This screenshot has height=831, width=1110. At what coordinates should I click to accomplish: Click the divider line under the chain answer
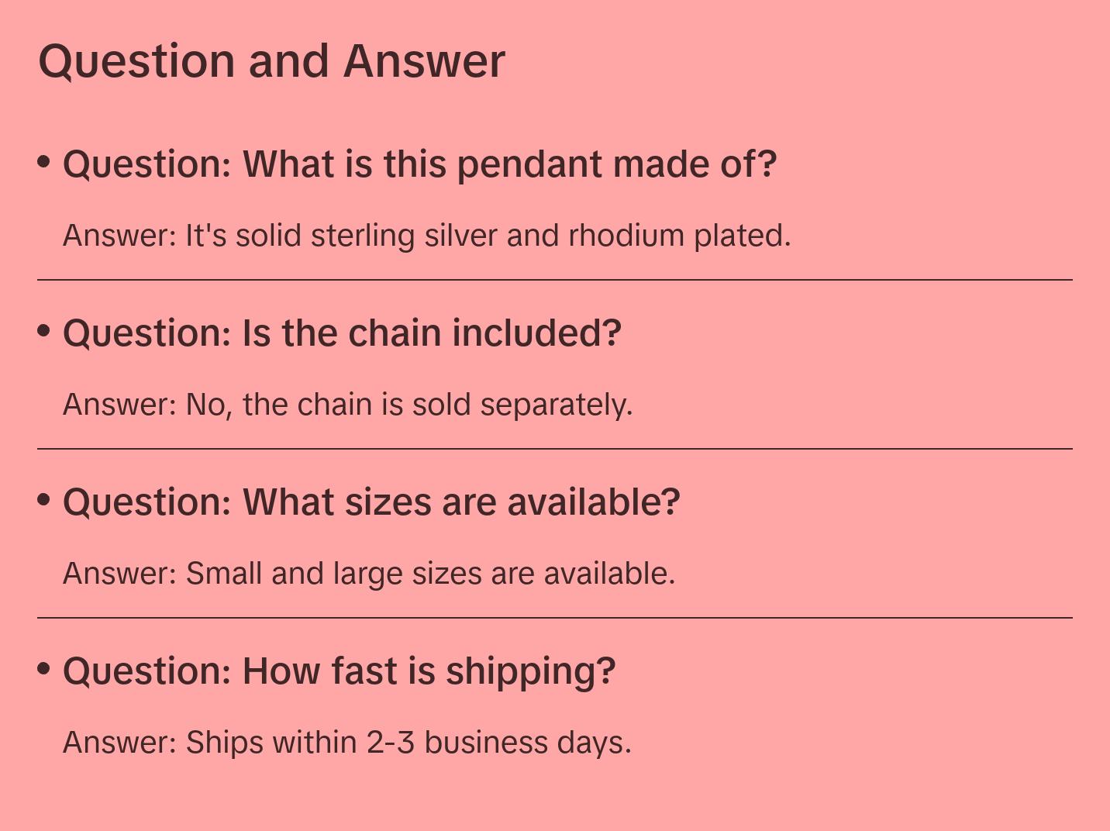click(x=555, y=449)
